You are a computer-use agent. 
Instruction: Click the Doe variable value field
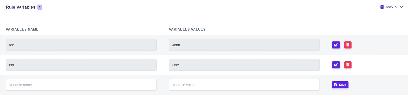tap(244, 65)
